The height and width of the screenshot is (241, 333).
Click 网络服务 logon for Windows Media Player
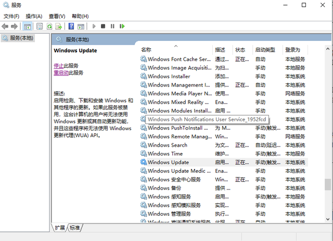[295, 93]
